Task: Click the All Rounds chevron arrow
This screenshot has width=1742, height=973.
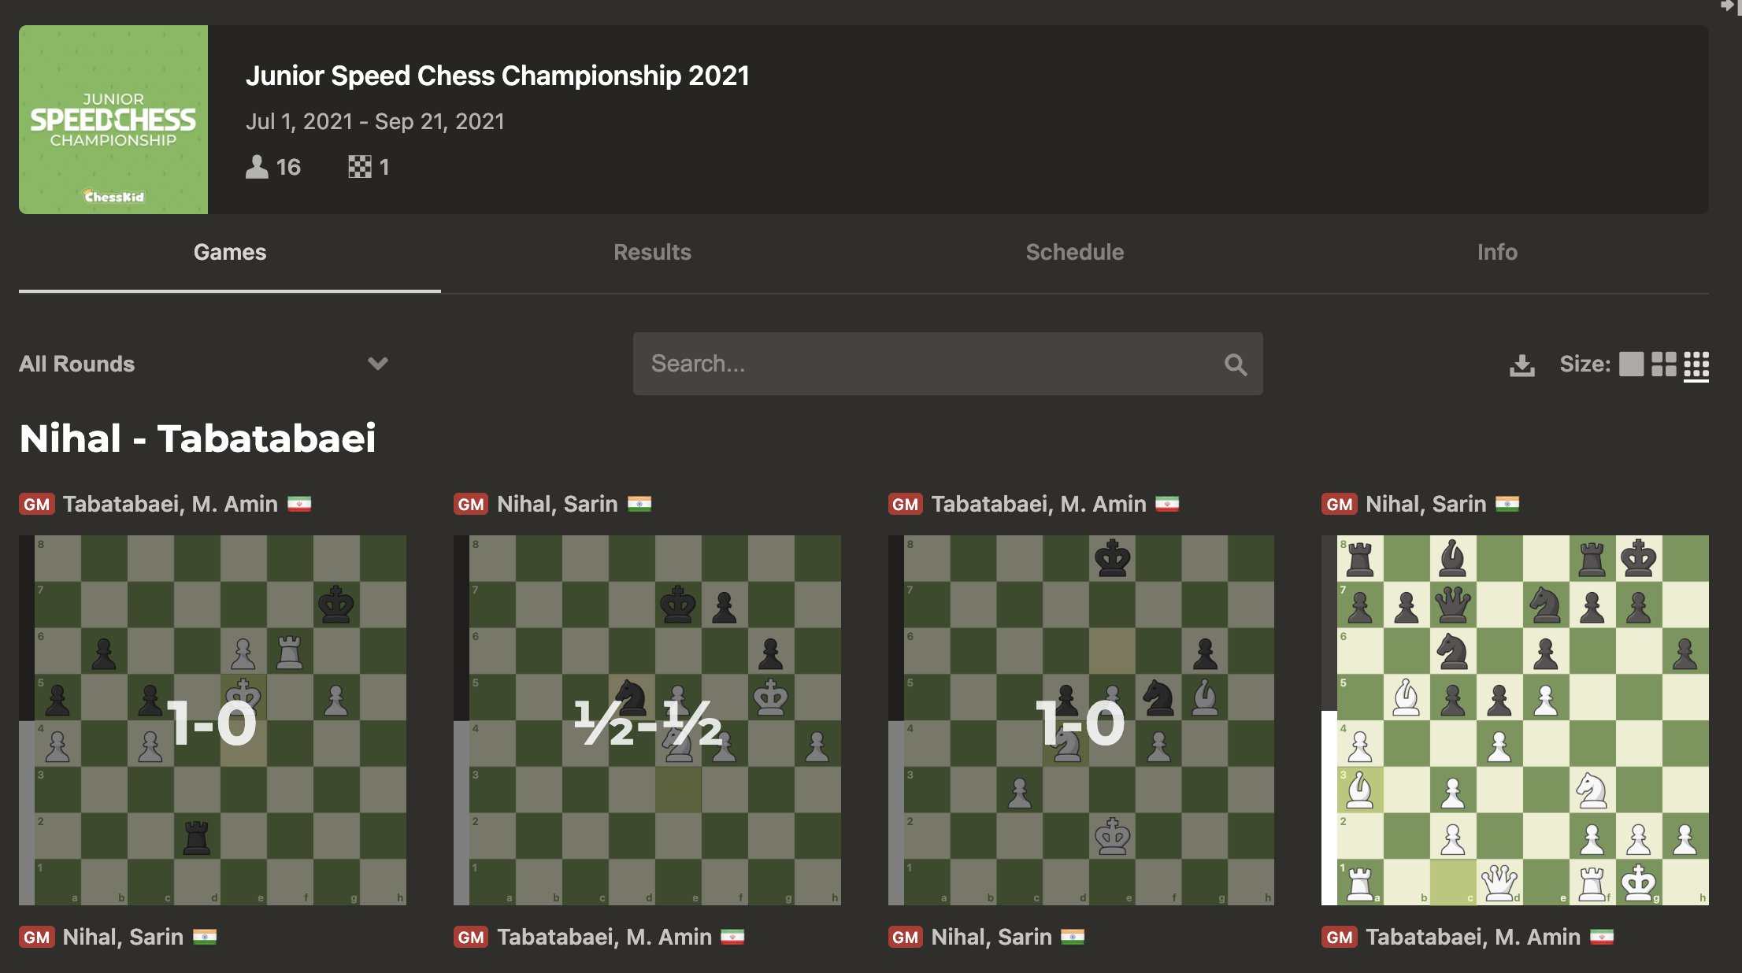Action: tap(378, 364)
